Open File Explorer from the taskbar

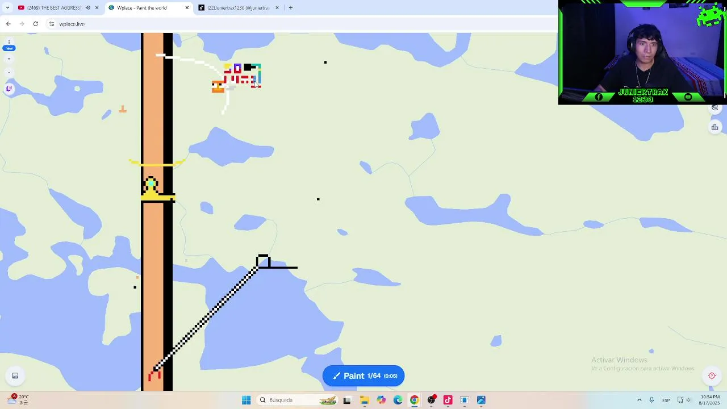[364, 400]
